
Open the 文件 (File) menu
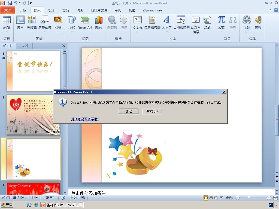coord(8,10)
